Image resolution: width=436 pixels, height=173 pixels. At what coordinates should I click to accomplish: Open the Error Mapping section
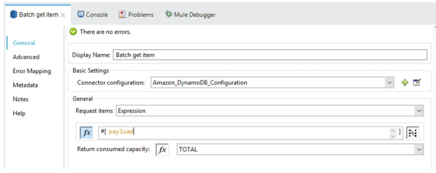[x=32, y=71]
